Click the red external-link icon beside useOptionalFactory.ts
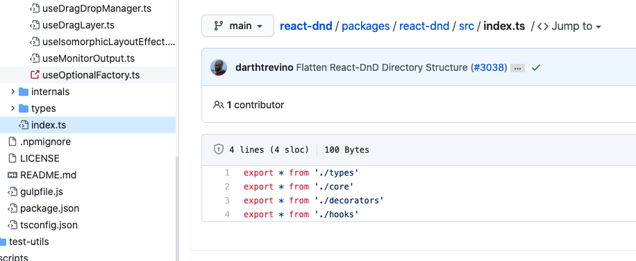 click(x=35, y=75)
